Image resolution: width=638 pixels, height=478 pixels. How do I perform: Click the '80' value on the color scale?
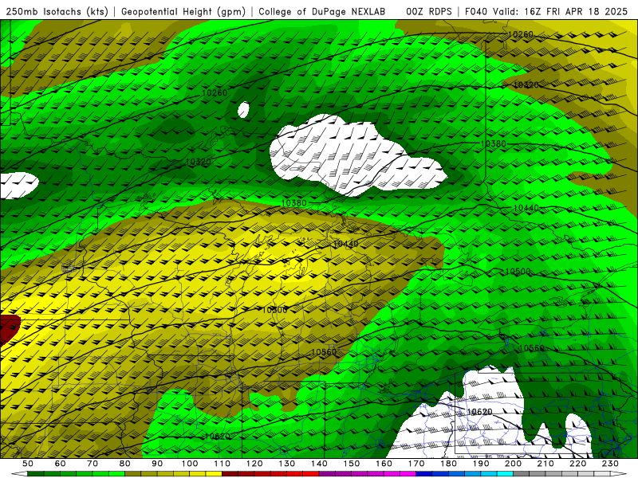point(124,464)
